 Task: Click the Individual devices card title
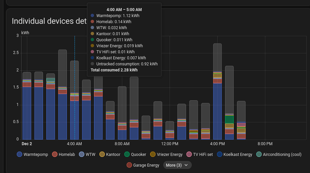[49, 21]
